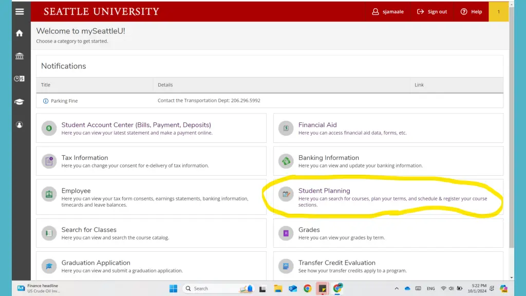Click the Seattle University logo
This screenshot has height=296, width=526.
pyautogui.click(x=101, y=11)
